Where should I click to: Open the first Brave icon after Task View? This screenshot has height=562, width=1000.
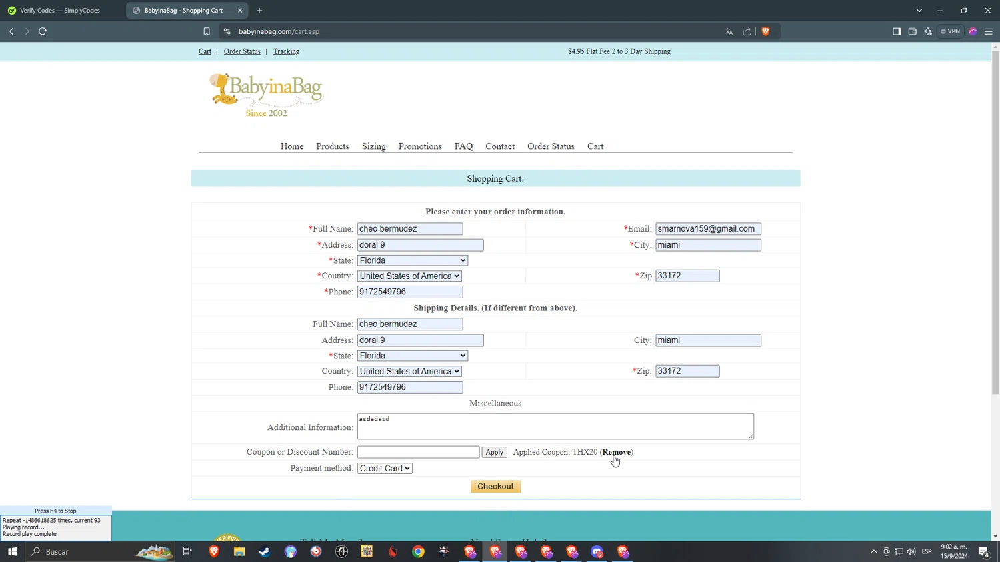click(x=214, y=551)
